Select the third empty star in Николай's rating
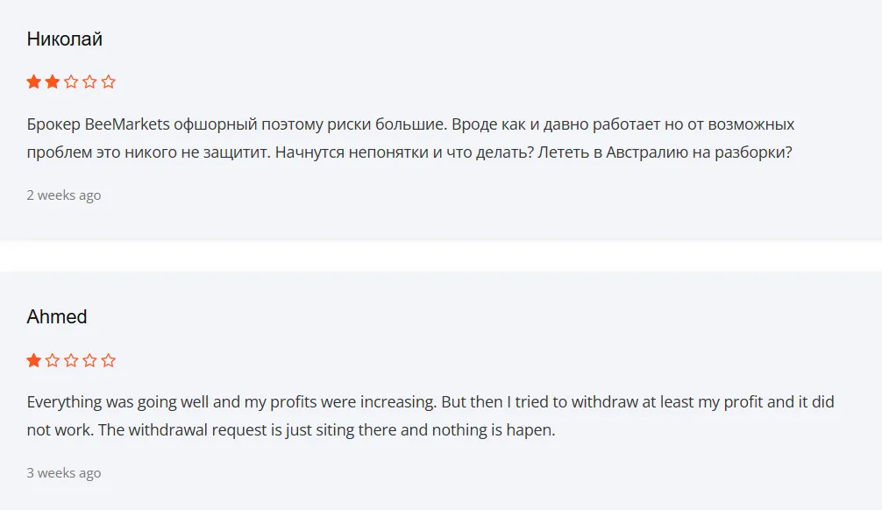This screenshot has width=882, height=510. tap(70, 81)
